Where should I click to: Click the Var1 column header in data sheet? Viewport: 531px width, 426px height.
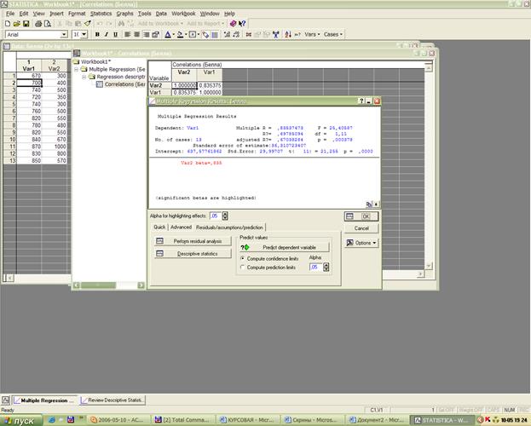click(29, 66)
